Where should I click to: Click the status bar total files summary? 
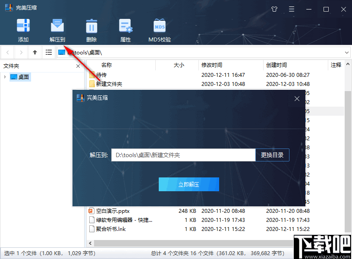(x=217, y=253)
